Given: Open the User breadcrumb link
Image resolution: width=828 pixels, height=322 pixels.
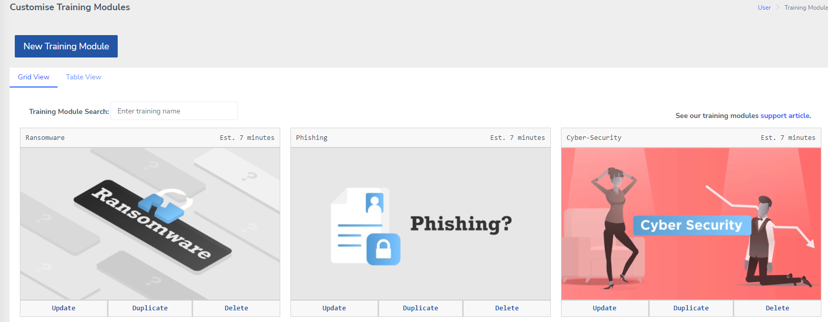Looking at the screenshot, I should click(764, 8).
